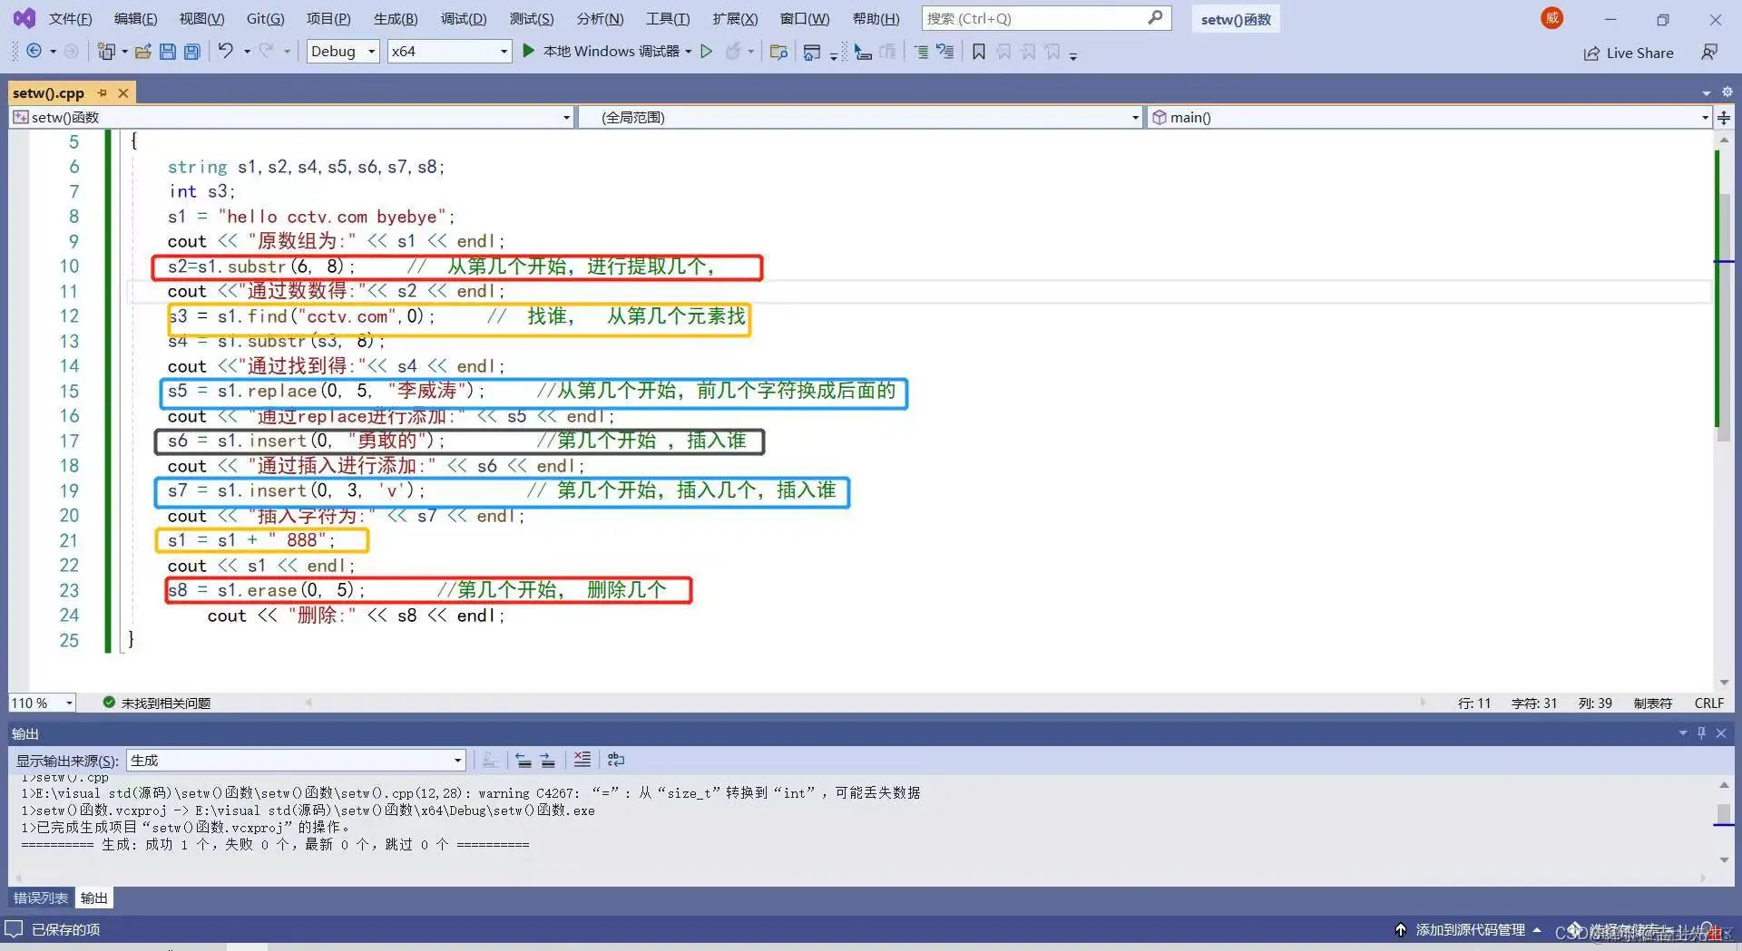The image size is (1742, 951).
Task: Click the CRLF line ending indicator
Action: point(1709,703)
